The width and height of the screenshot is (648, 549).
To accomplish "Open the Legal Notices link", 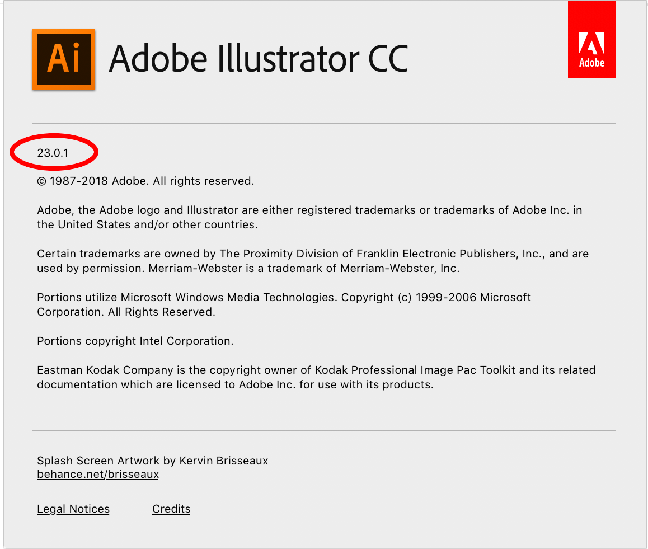I will click(73, 509).
